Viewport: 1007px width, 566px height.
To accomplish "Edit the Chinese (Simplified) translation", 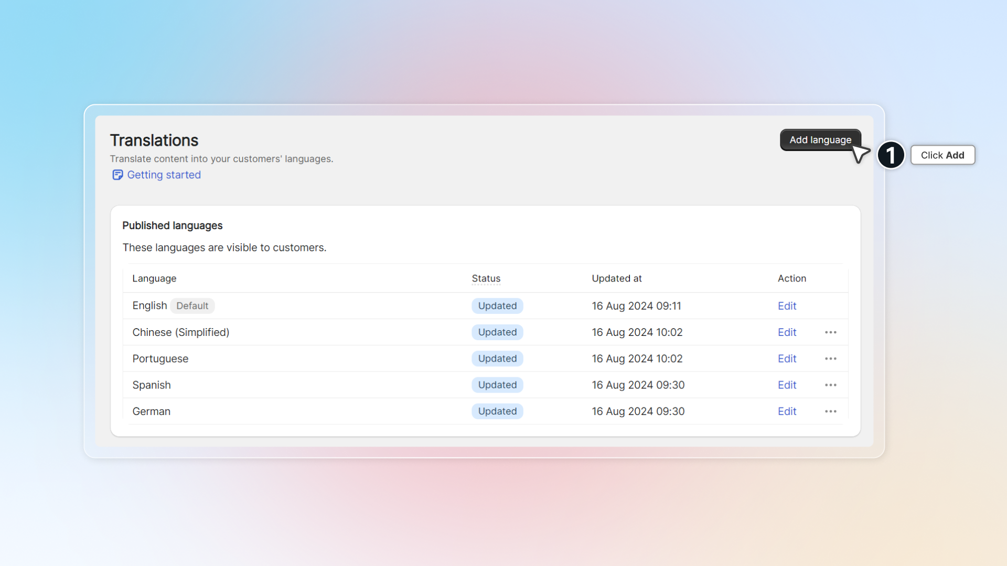I will pyautogui.click(x=787, y=332).
